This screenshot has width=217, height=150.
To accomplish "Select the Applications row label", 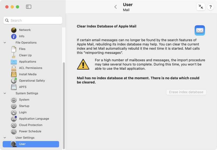I will click(x=28, y=62).
